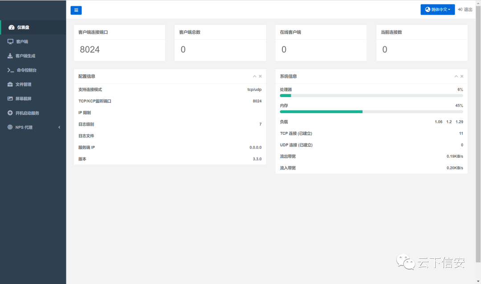Click the 处理器 CPU progress bar
Viewport: 481px width, 284px height.
[x=371, y=96]
